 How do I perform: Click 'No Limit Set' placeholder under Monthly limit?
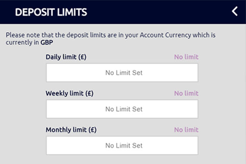point(124,145)
